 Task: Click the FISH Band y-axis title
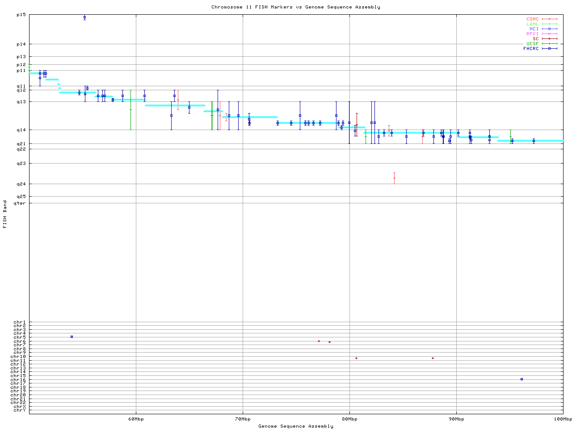pos(5,214)
